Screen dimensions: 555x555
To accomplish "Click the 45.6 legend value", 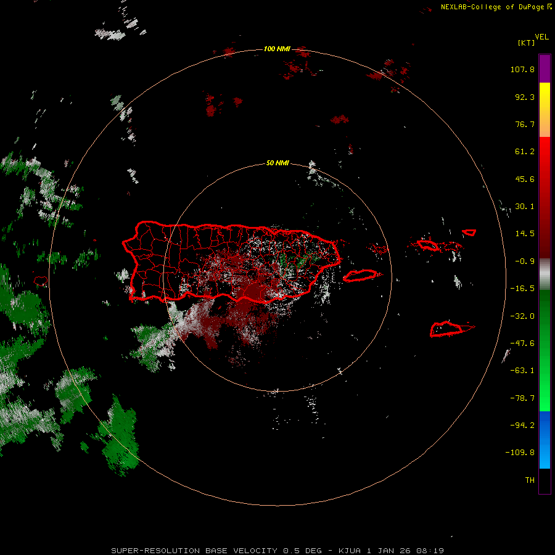I will pos(525,179).
